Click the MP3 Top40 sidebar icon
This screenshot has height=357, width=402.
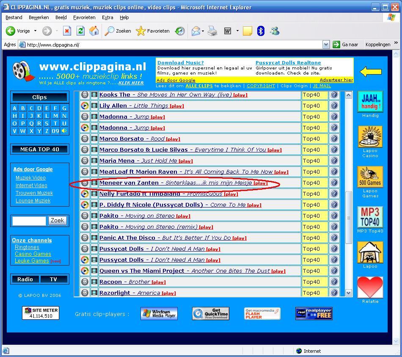point(370,217)
